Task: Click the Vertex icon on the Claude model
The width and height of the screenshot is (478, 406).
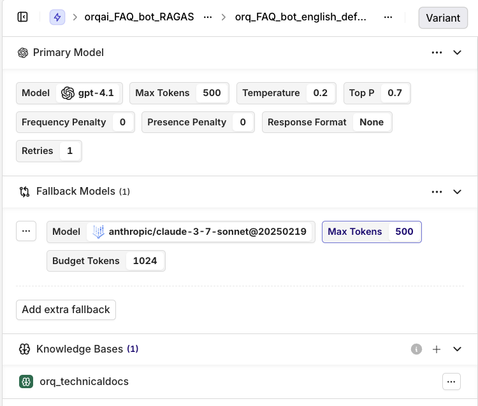Action: point(98,232)
